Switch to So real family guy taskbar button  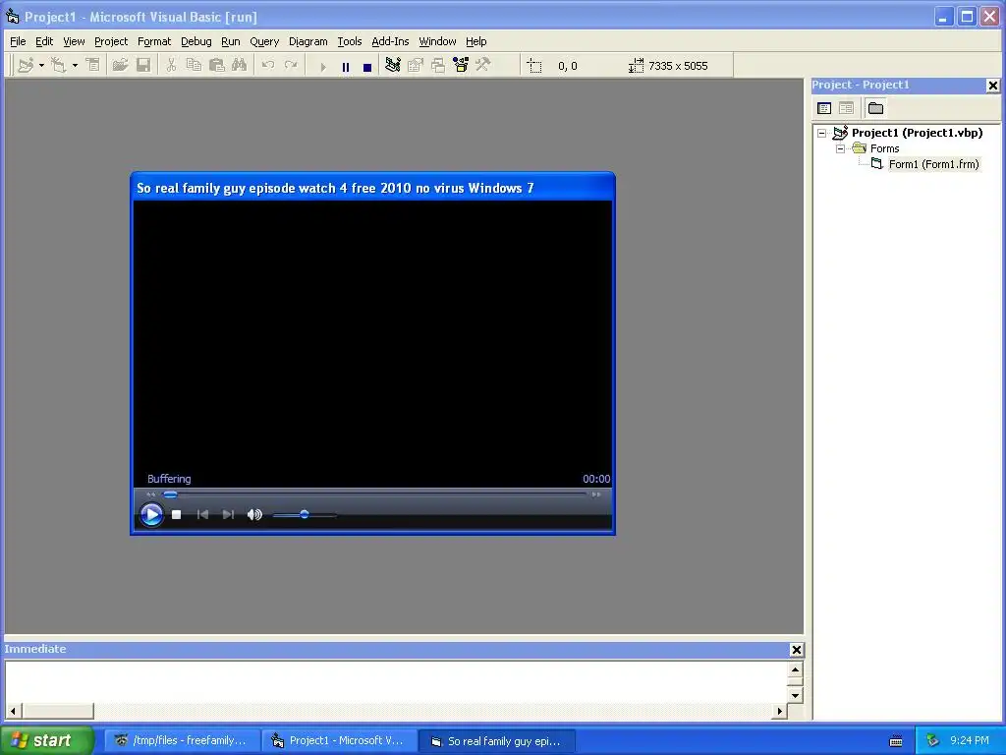[496, 741]
